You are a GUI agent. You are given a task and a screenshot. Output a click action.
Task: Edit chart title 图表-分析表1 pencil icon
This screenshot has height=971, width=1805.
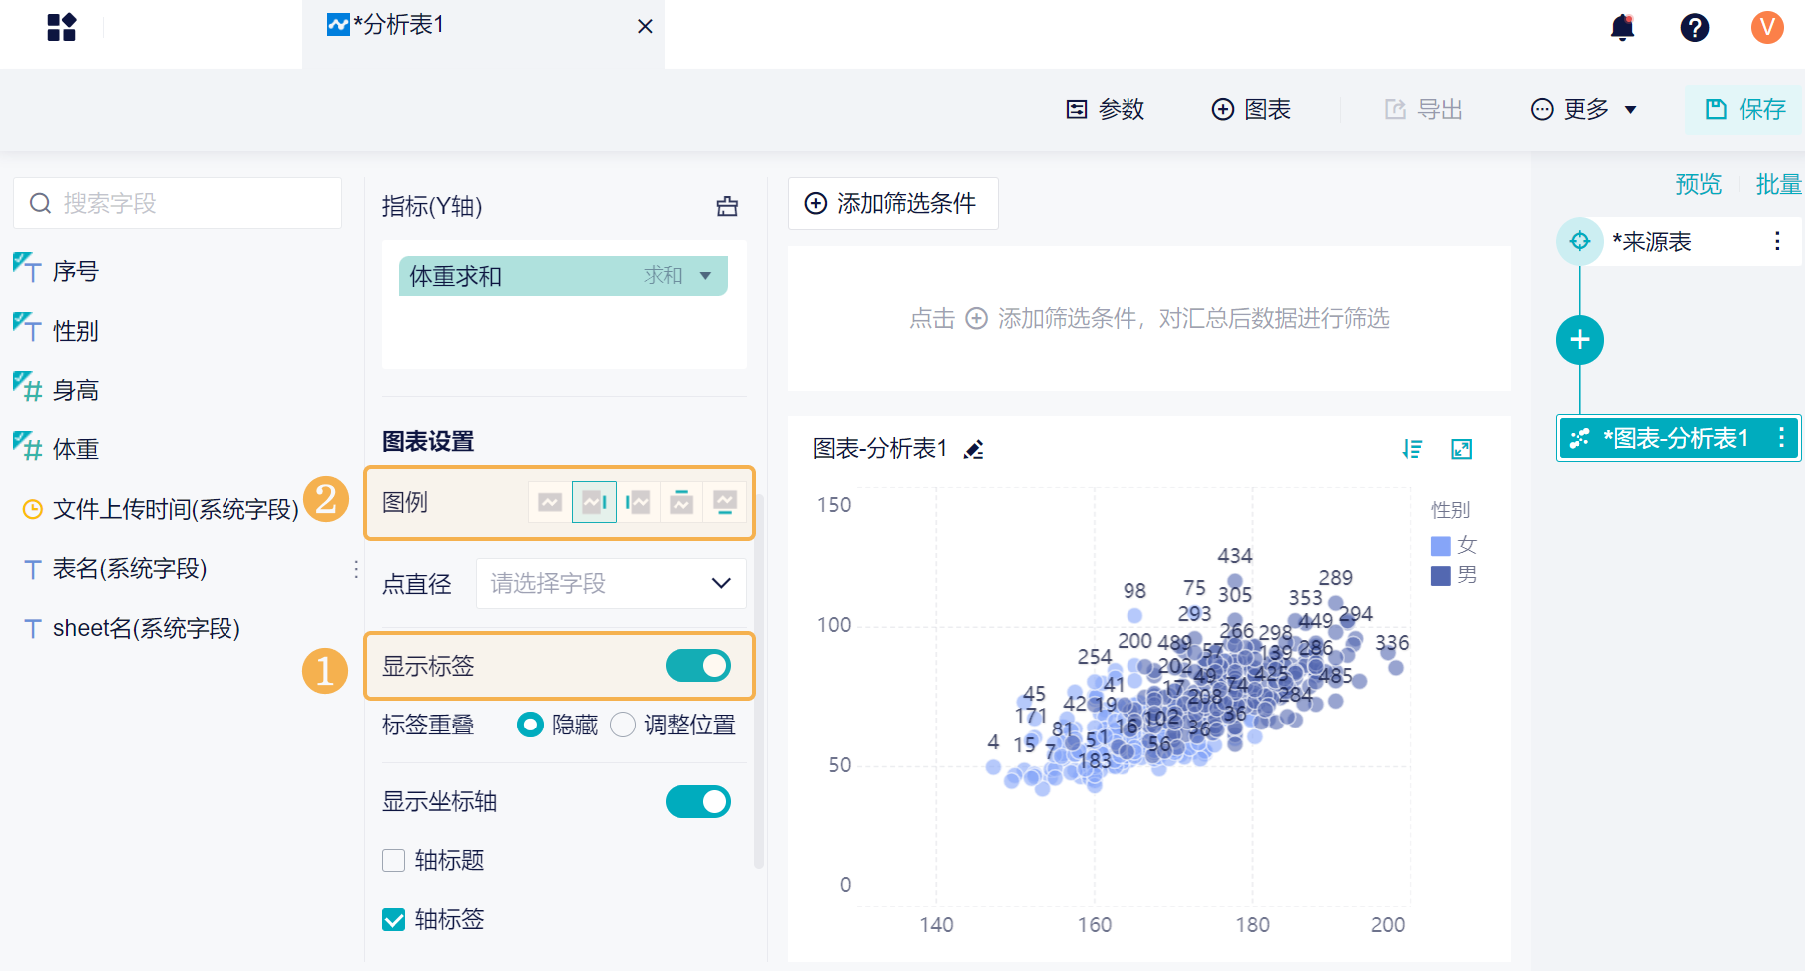[x=974, y=450]
